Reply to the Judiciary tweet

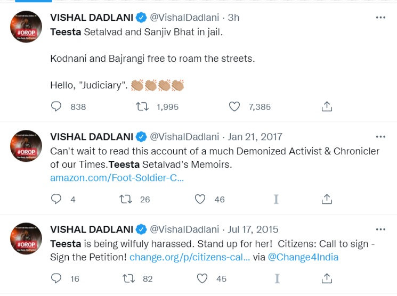click(56, 106)
